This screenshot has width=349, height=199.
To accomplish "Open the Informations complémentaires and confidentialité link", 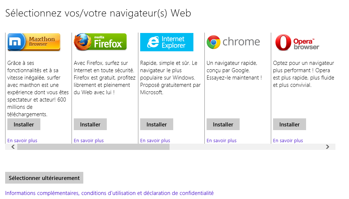I will pos(109,193).
